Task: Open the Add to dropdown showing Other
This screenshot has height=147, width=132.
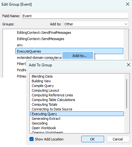Action: (x=96, y=24)
